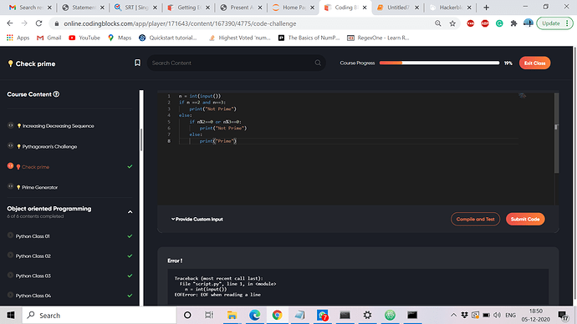Open Microsoft Edge from the taskbar

pos(255,315)
